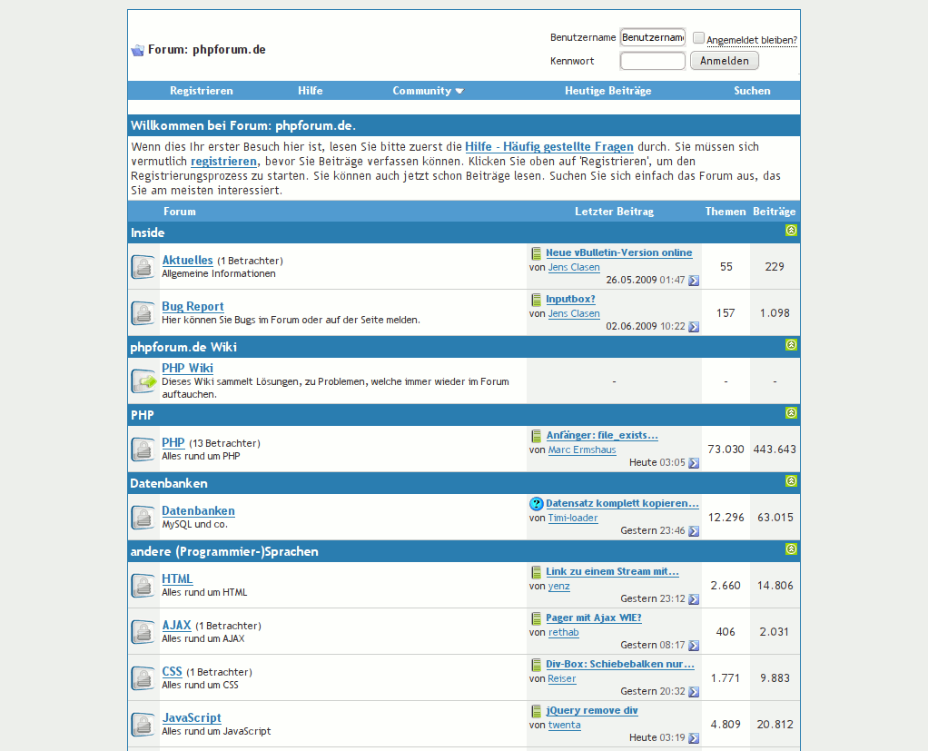Go to last post arrow in Aktuelles row

click(694, 281)
